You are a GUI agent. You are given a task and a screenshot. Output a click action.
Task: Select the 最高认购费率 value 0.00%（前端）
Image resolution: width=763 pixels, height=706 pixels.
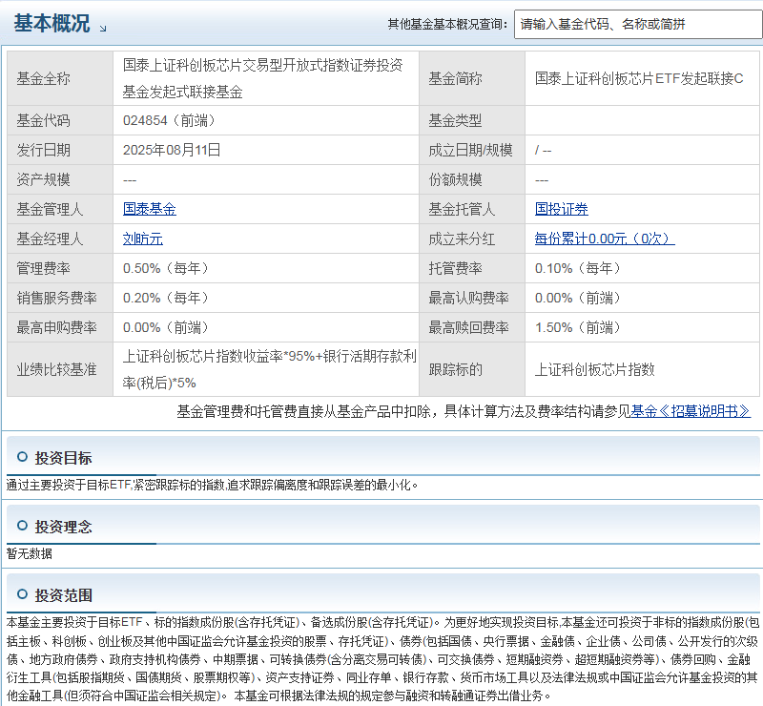[x=578, y=298]
